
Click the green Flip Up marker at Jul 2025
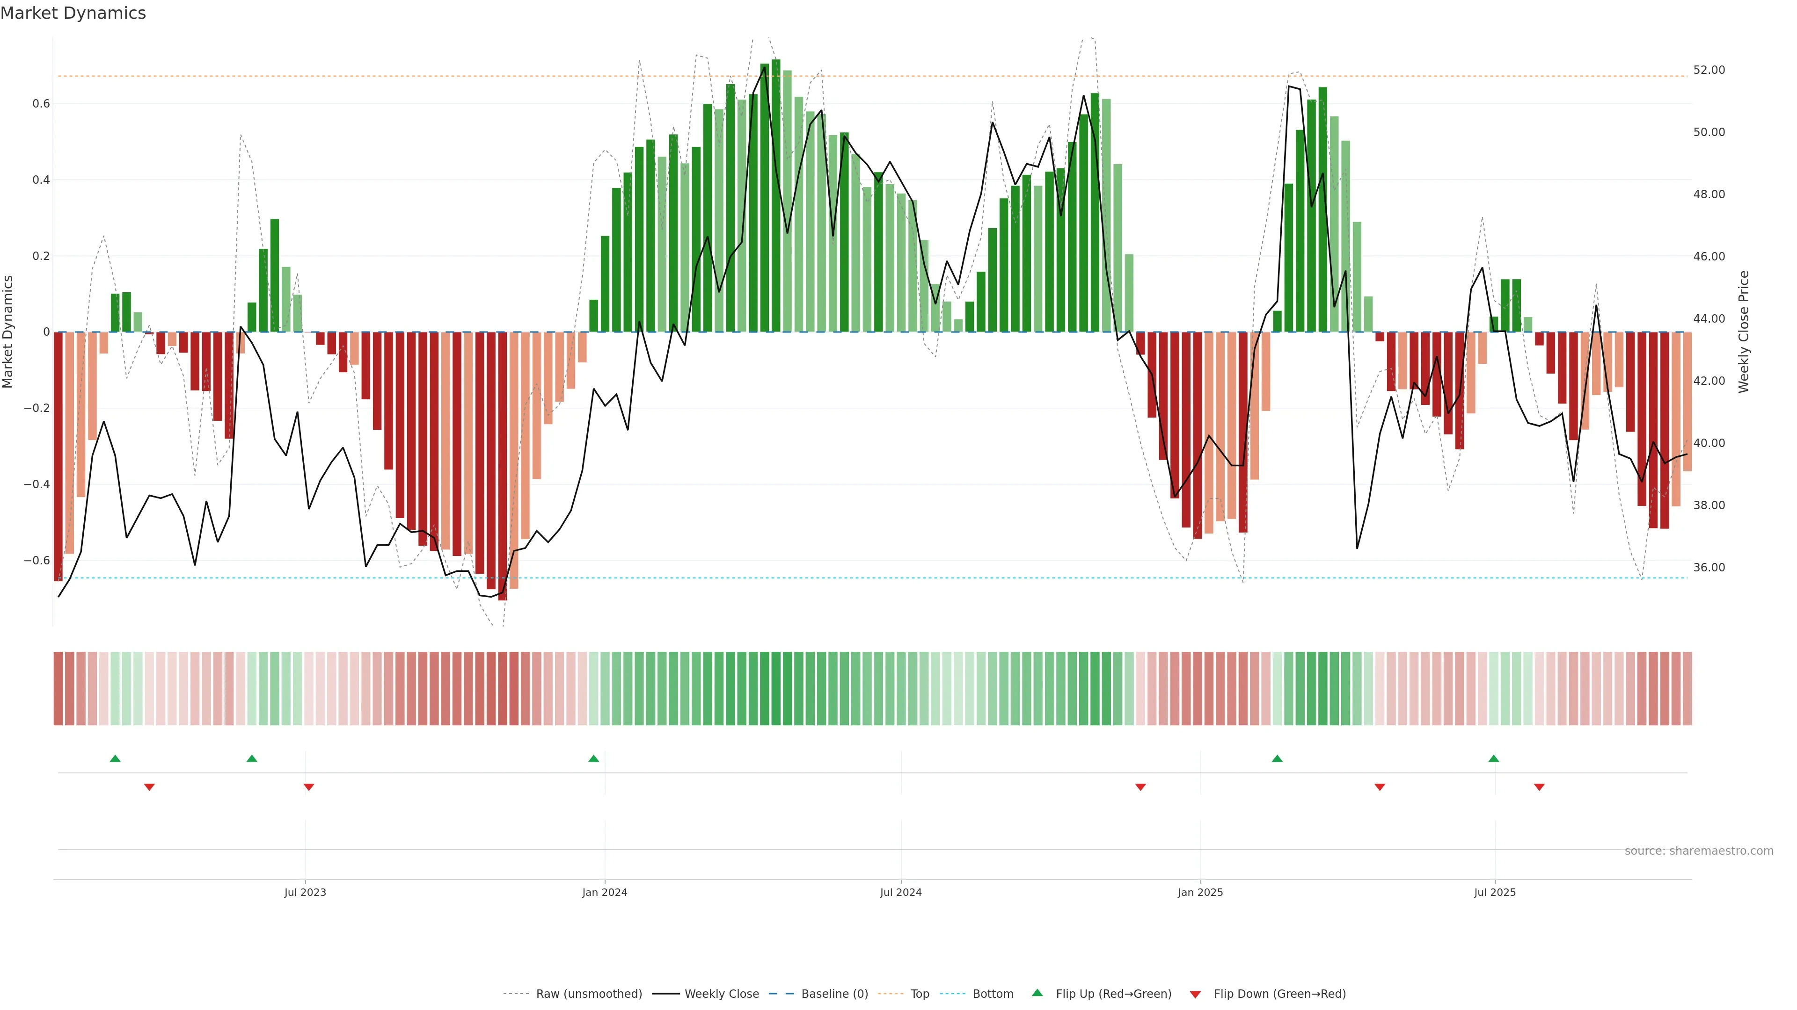[1494, 758]
